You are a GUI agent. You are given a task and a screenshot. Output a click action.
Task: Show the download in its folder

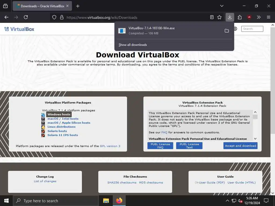click(227, 31)
